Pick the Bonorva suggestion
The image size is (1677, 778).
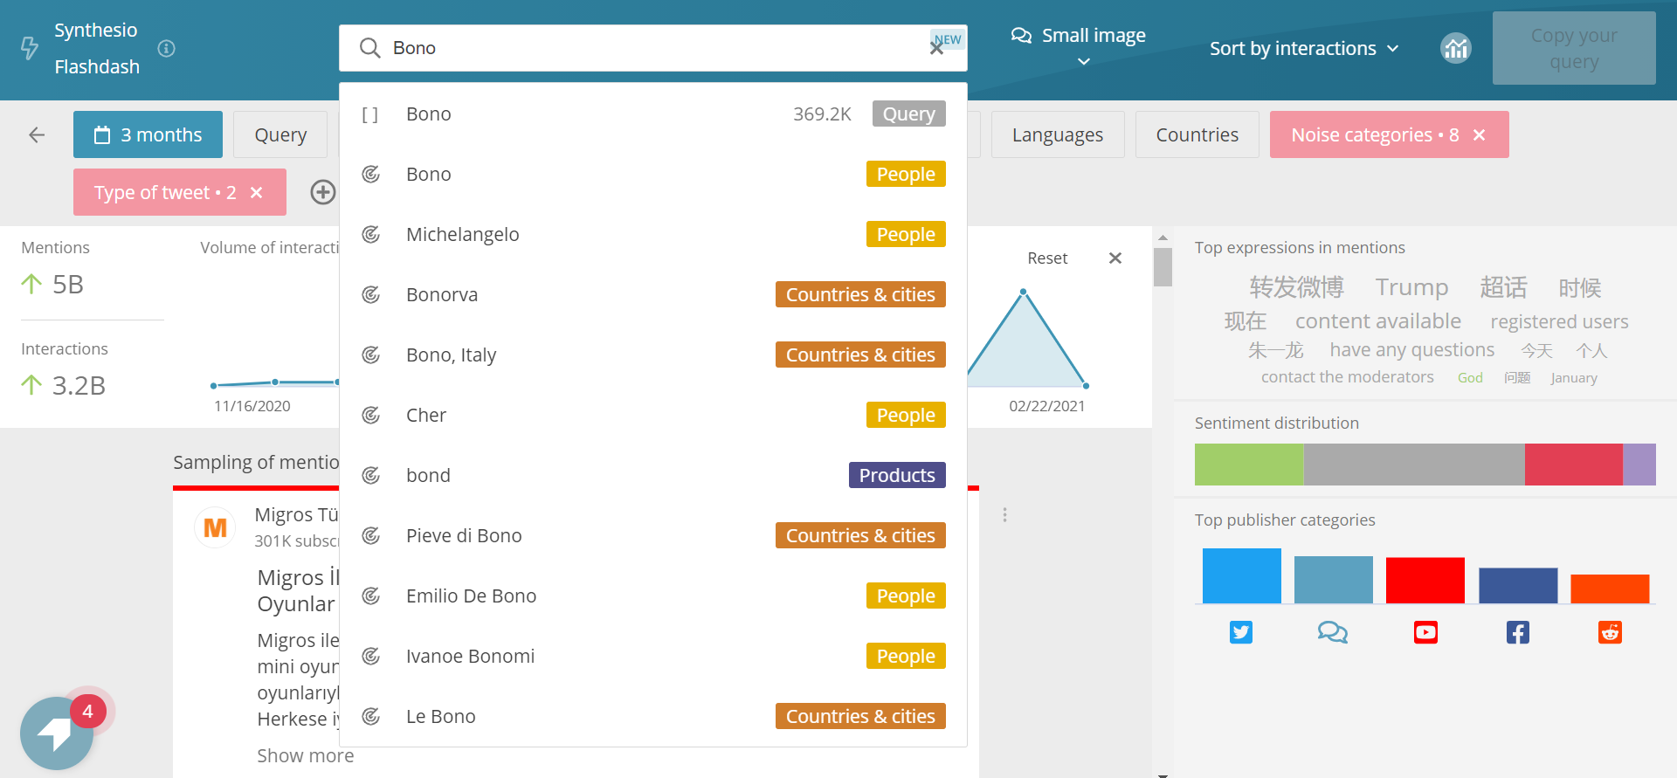pos(653,295)
